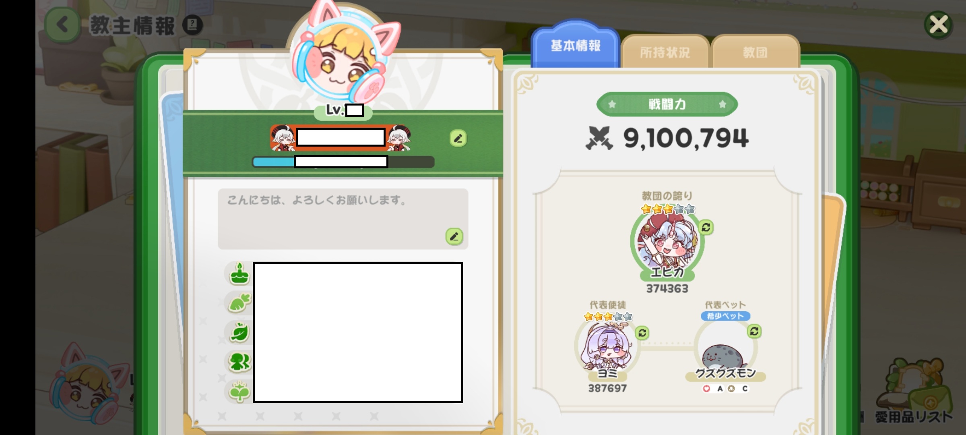Viewport: 966px width, 435px height.
Task: Swap the 代表ペット グズグズモン
Action: (754, 331)
